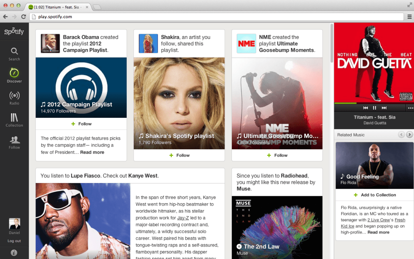The height and width of the screenshot is (259, 414).
Task: Open the player more options dots
Action: point(410,108)
